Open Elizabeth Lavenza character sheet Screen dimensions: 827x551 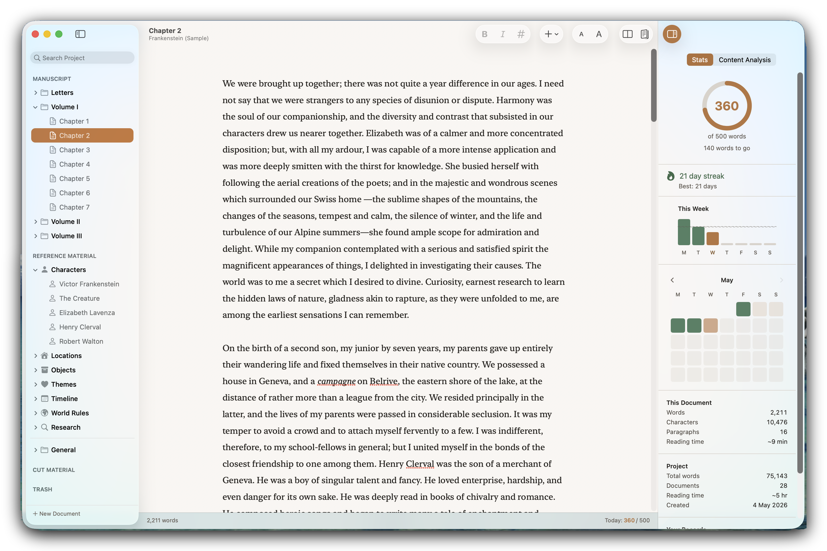tap(83, 313)
